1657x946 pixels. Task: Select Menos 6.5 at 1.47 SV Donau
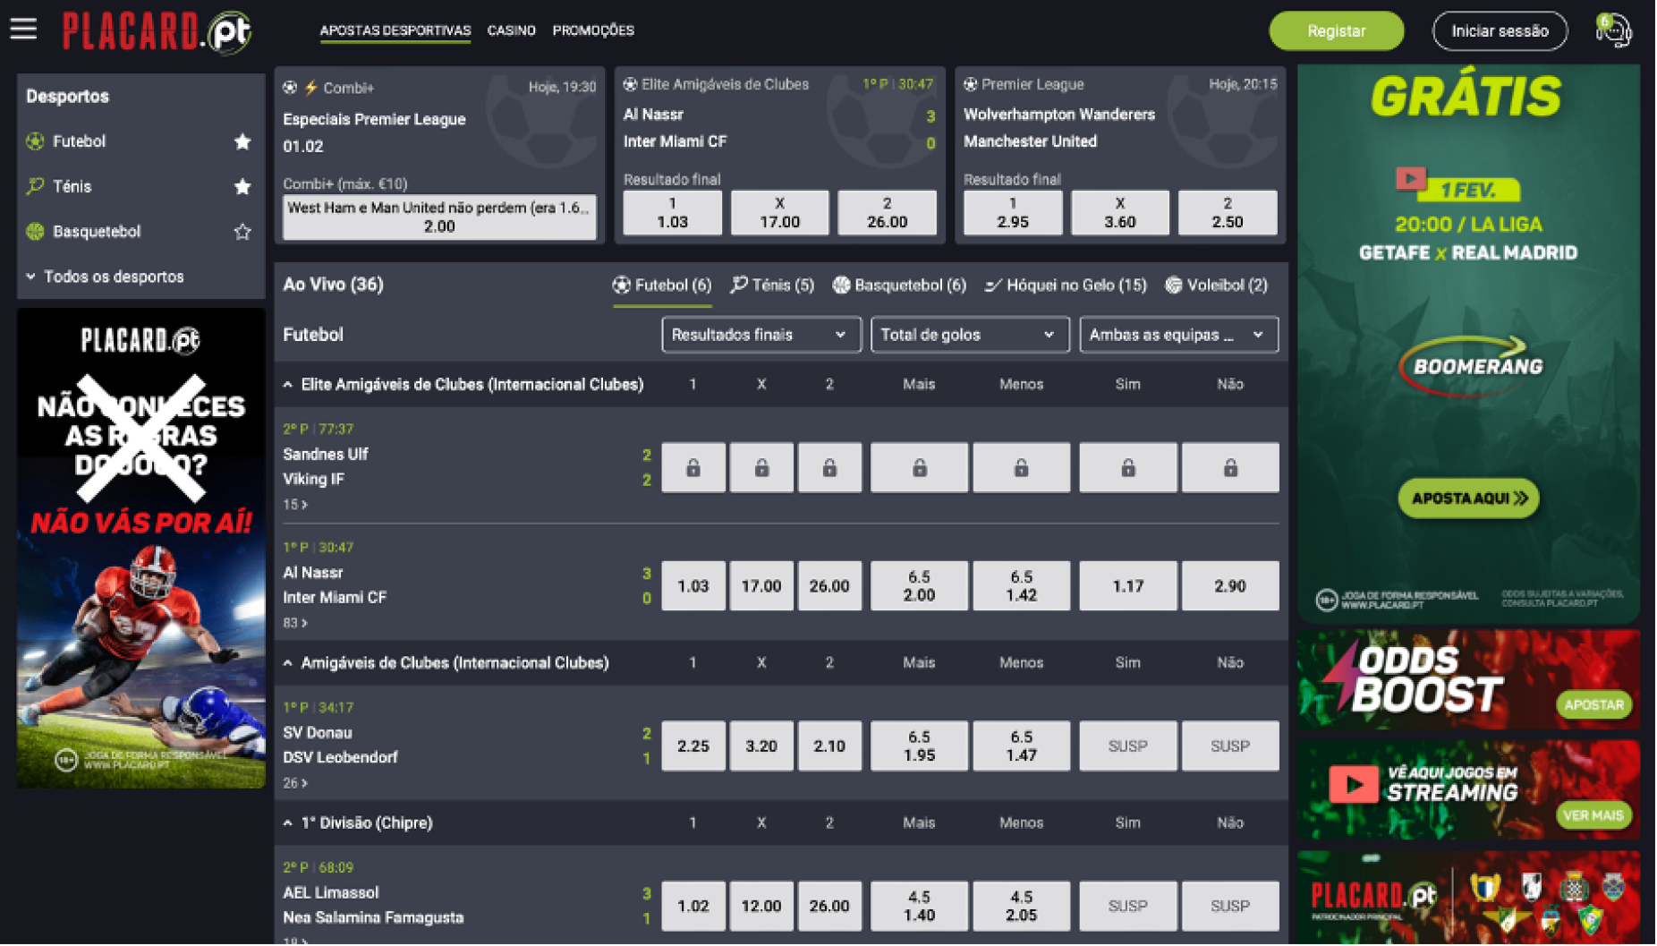pos(1022,746)
